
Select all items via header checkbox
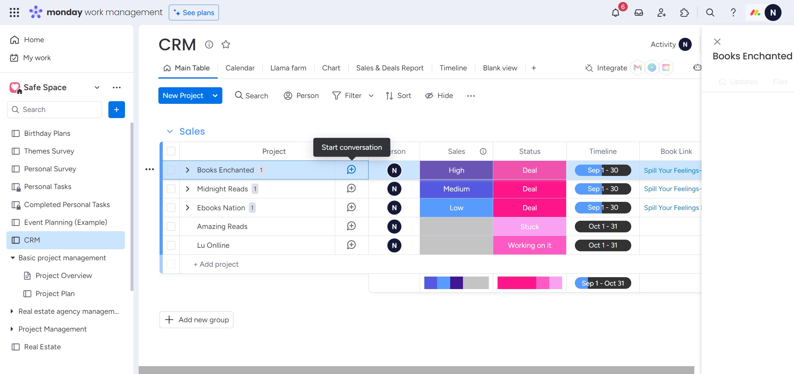pyautogui.click(x=171, y=151)
